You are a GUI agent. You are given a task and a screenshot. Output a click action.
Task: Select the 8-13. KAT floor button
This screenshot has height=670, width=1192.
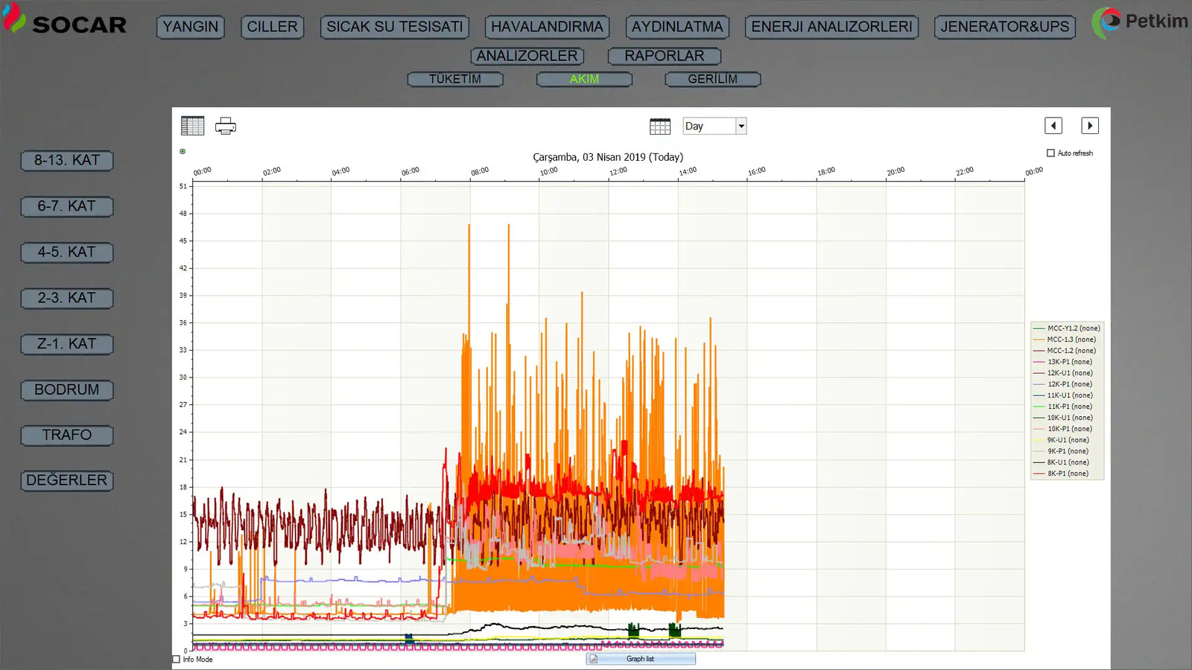(67, 160)
